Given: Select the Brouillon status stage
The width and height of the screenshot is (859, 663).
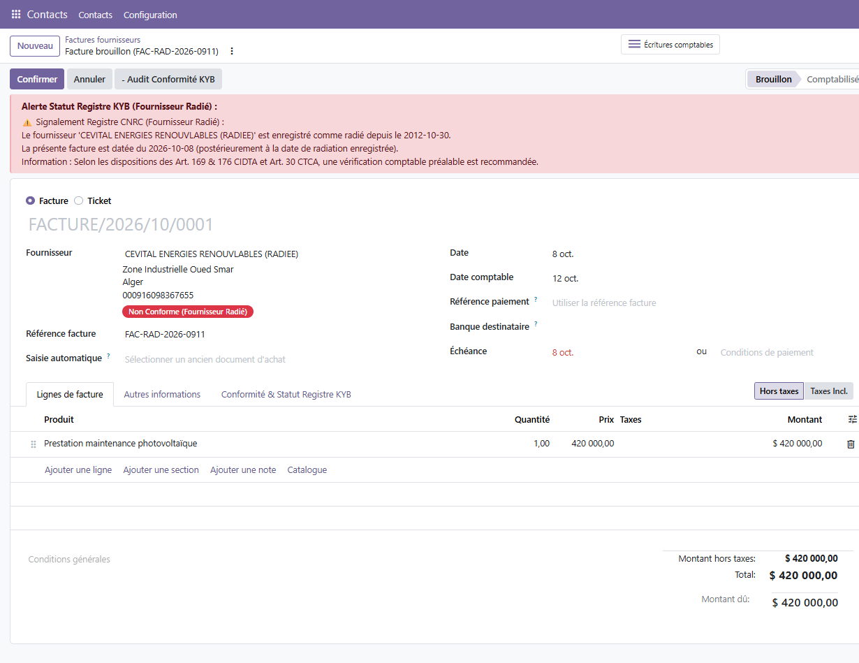Looking at the screenshot, I should pyautogui.click(x=773, y=79).
